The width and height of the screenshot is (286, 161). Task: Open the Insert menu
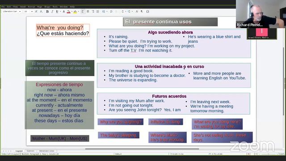23,7
